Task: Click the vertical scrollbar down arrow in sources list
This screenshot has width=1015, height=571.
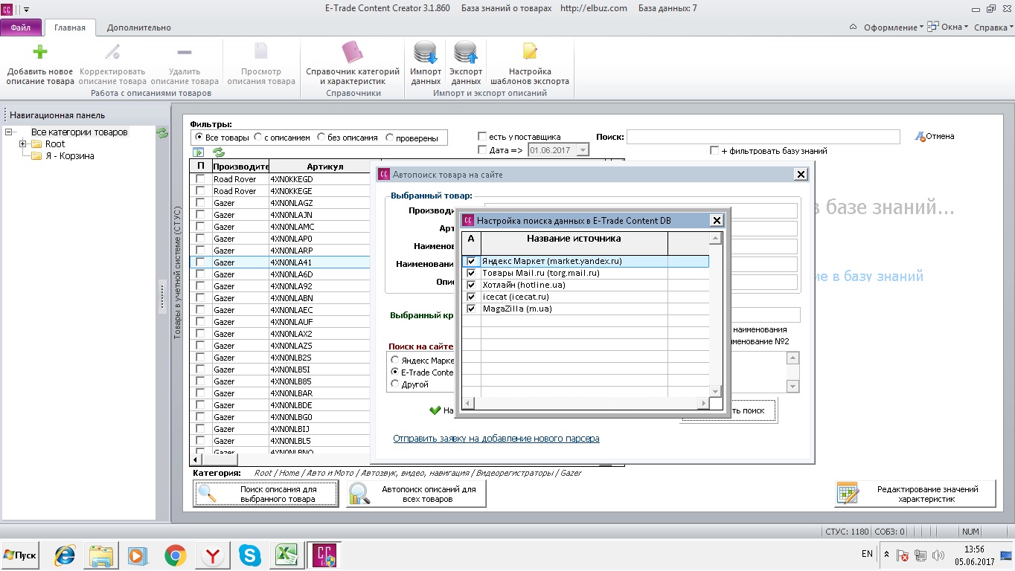Action: [716, 391]
